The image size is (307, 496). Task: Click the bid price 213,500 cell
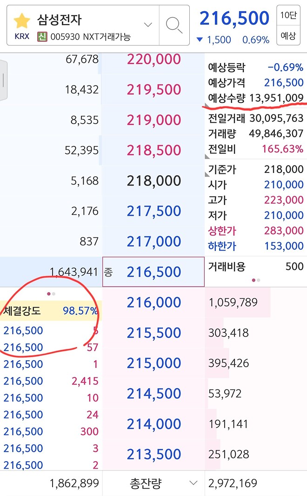153,454
